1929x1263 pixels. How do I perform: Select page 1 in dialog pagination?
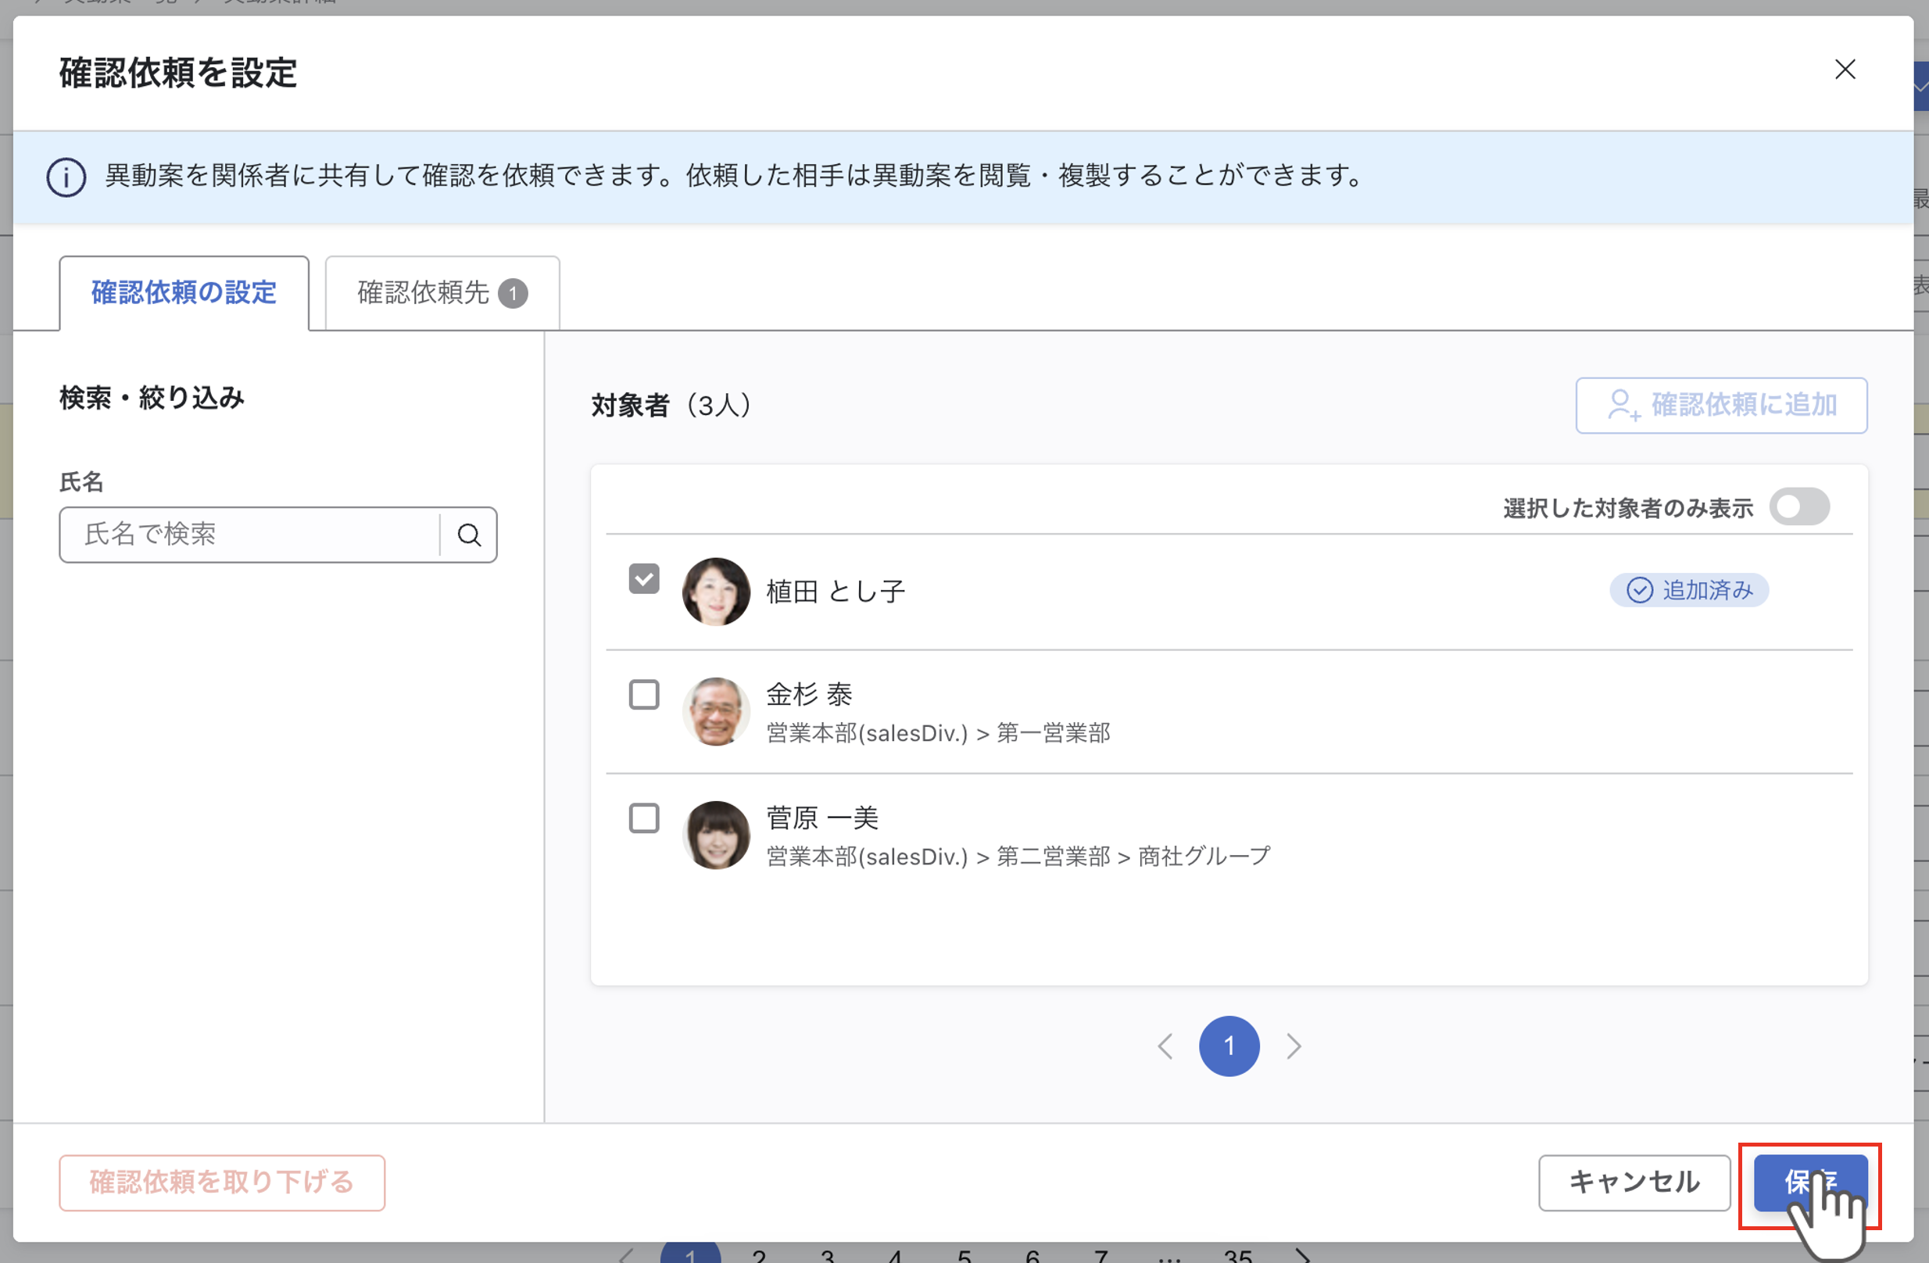pos(1229,1047)
